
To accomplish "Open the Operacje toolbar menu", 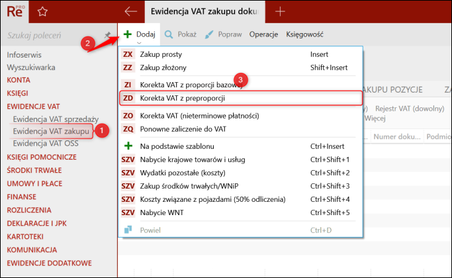I will pyautogui.click(x=263, y=34).
